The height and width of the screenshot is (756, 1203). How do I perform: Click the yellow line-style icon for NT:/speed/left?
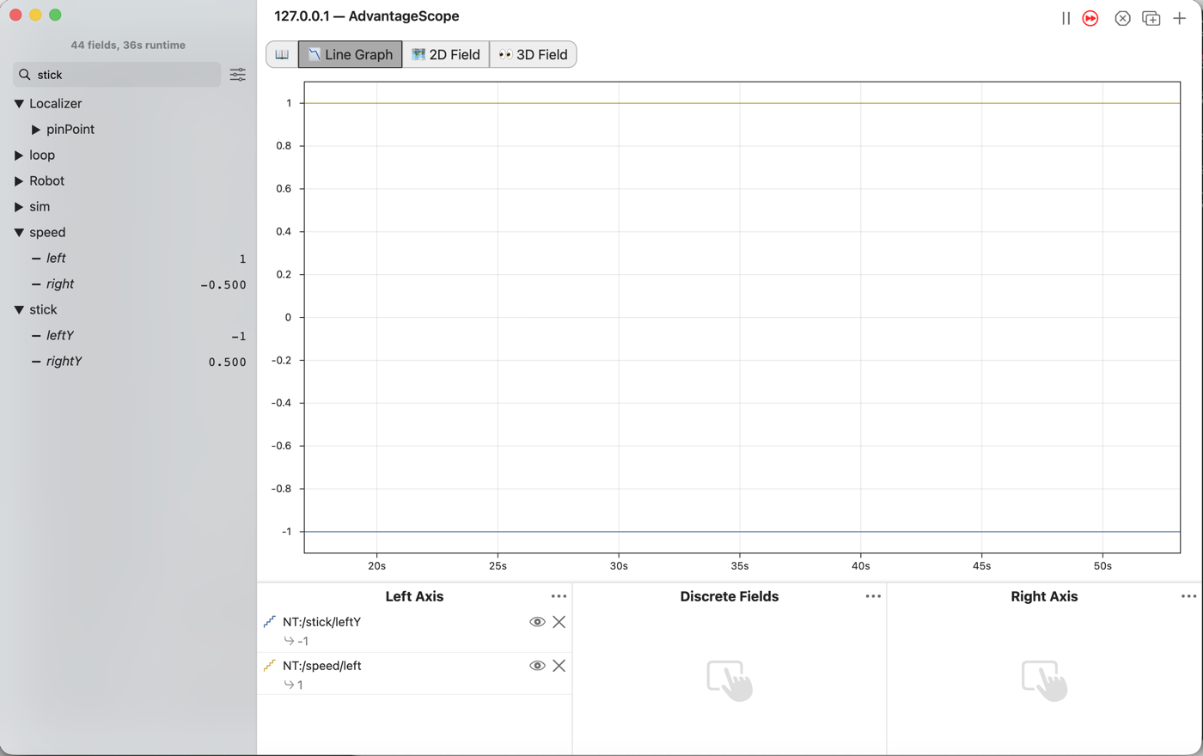click(270, 665)
